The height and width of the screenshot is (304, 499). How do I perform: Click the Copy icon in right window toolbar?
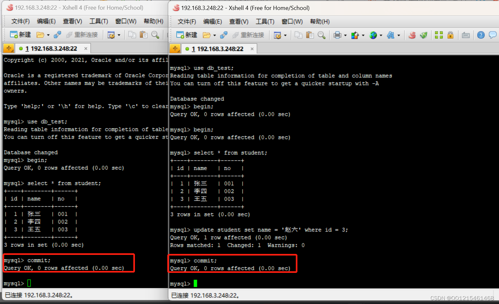(x=298, y=35)
